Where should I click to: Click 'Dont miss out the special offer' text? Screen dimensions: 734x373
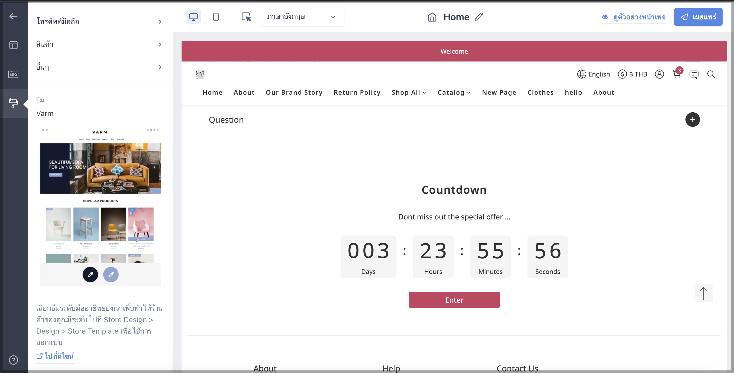click(x=454, y=217)
